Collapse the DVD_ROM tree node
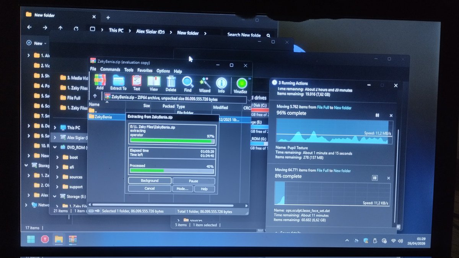Viewport: 459px width, 258px height. (x=55, y=147)
